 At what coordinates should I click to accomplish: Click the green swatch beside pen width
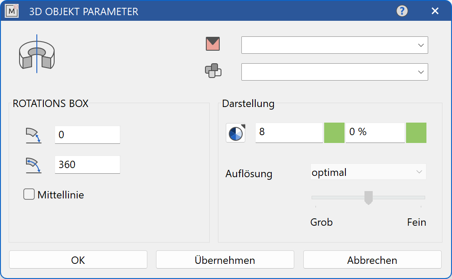334,133
